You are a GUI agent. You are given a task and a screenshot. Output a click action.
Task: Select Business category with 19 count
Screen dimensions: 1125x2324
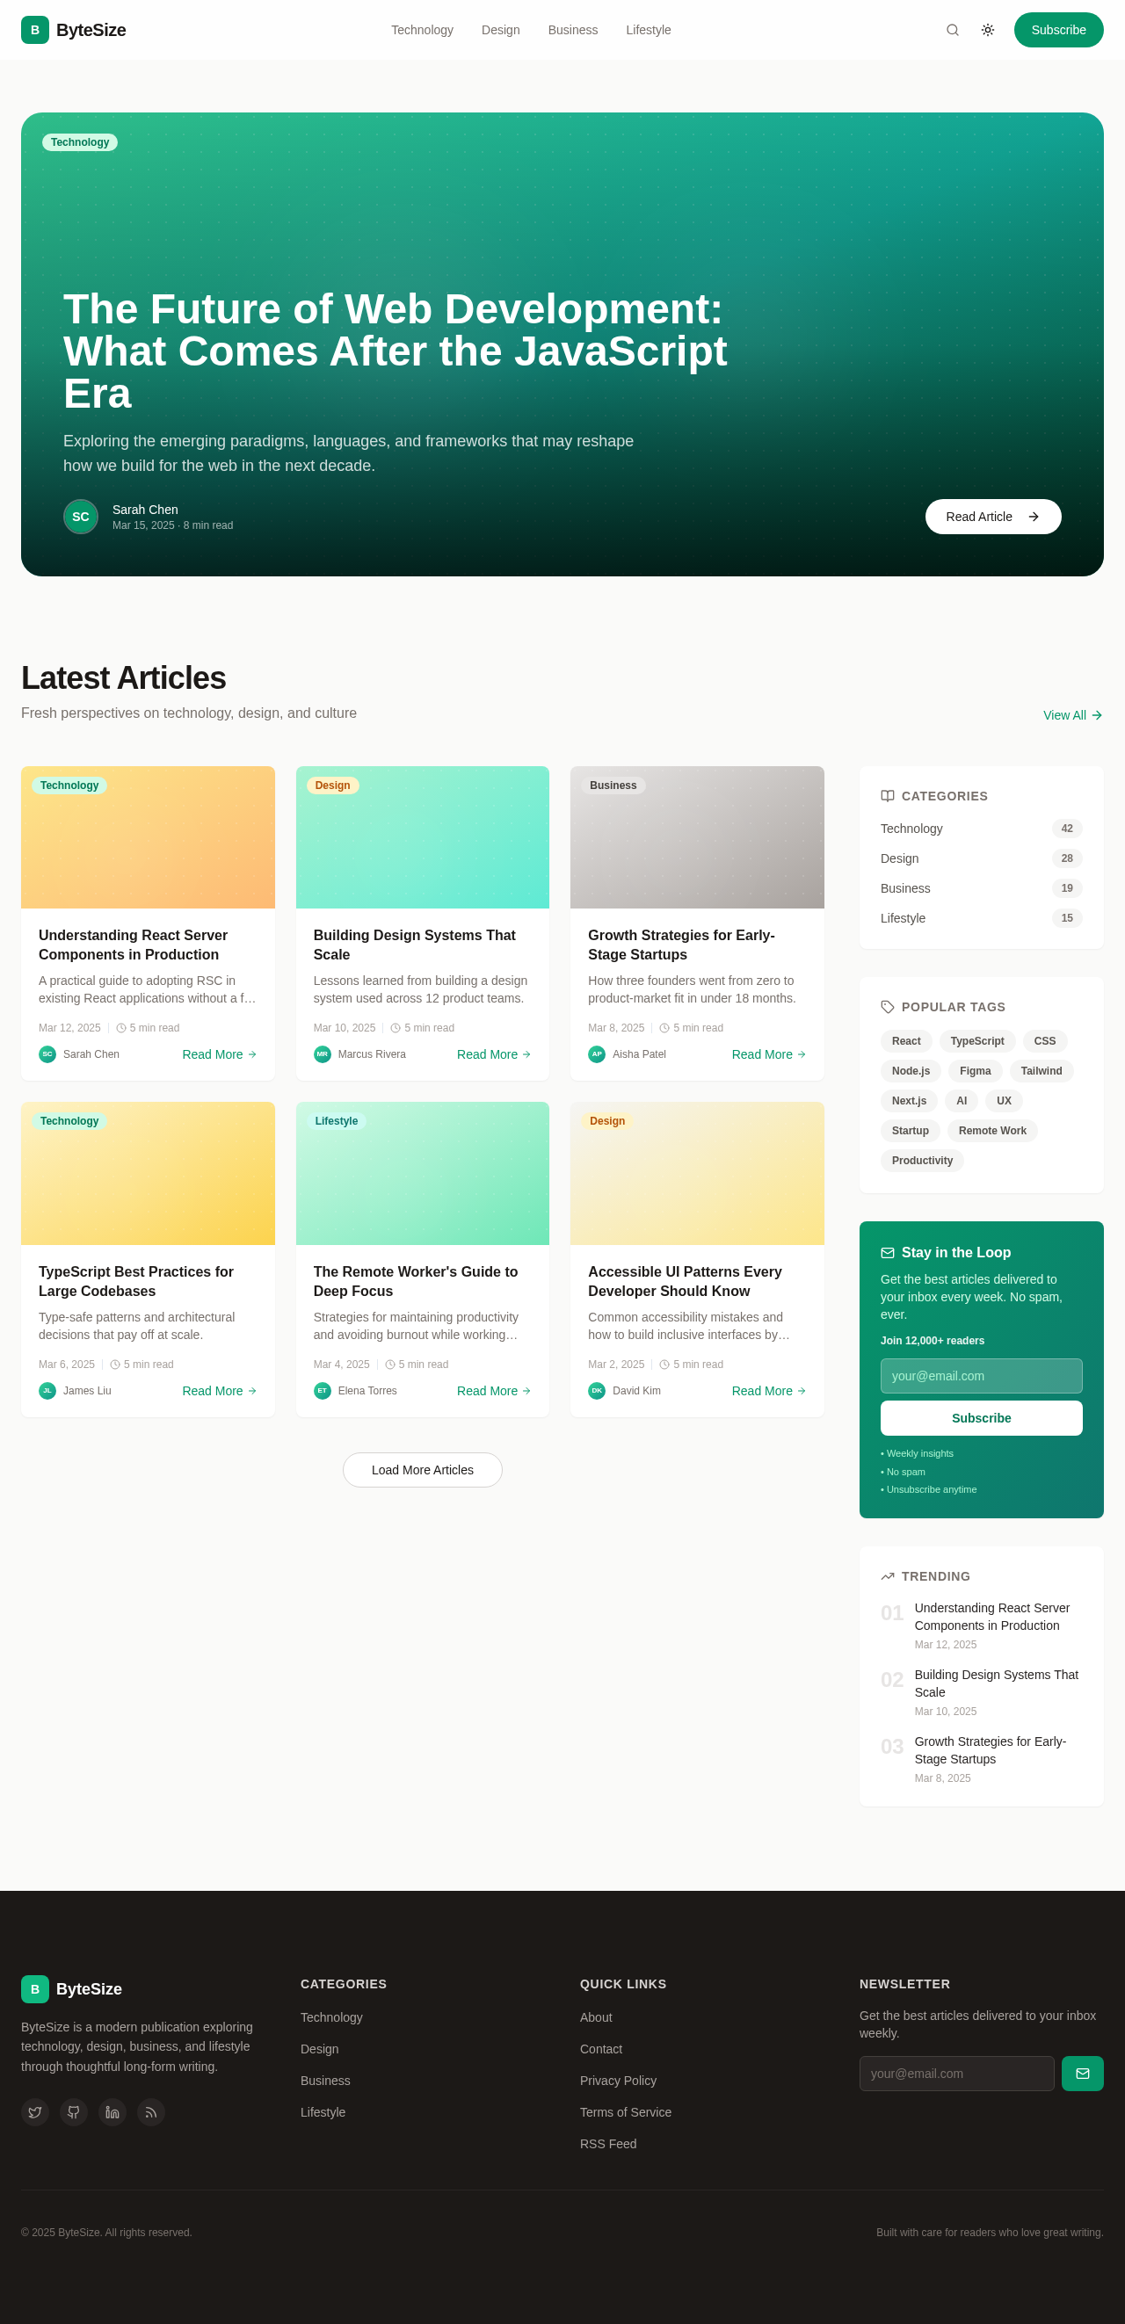tap(981, 888)
